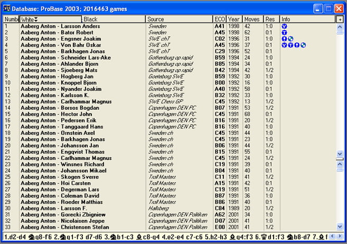Screen dimensions: 347x244
Task: Sort games by ECO column header
Action: click(x=220, y=19)
